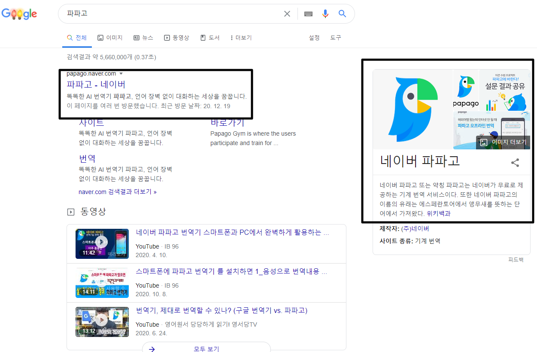Click naver.com 검색결과 더보기 link
Viewport: 537px width, 352px height.
click(x=118, y=192)
